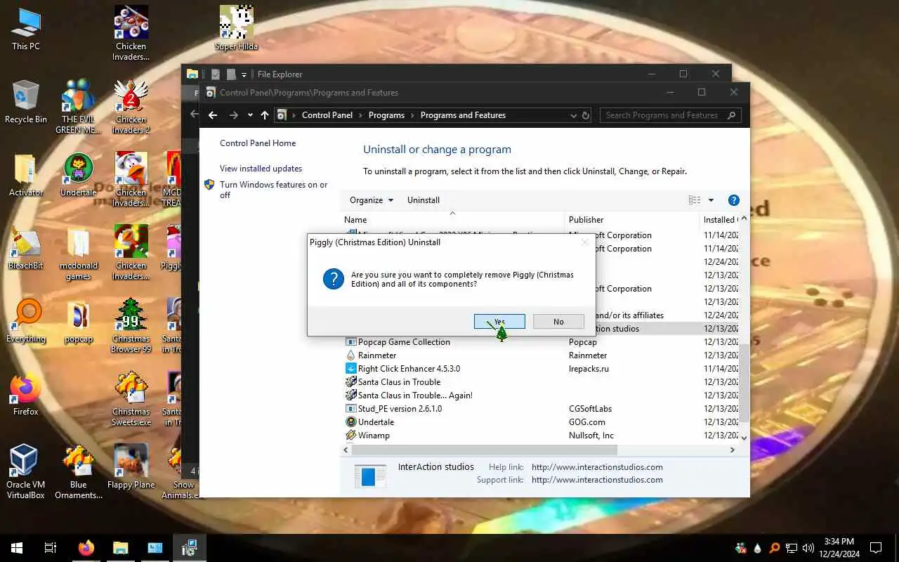Open popcap desktop shortcut
Image resolution: width=899 pixels, height=562 pixels.
click(79, 322)
